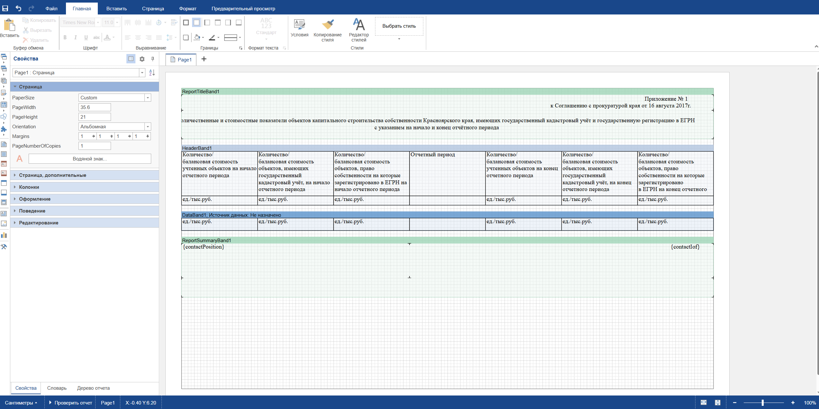Select the barcode component in left toolbox
This screenshot has height=409, width=819.
pyautogui.click(x=4, y=105)
